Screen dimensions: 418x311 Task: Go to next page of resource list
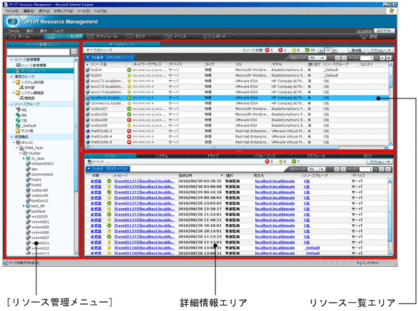pos(382,58)
